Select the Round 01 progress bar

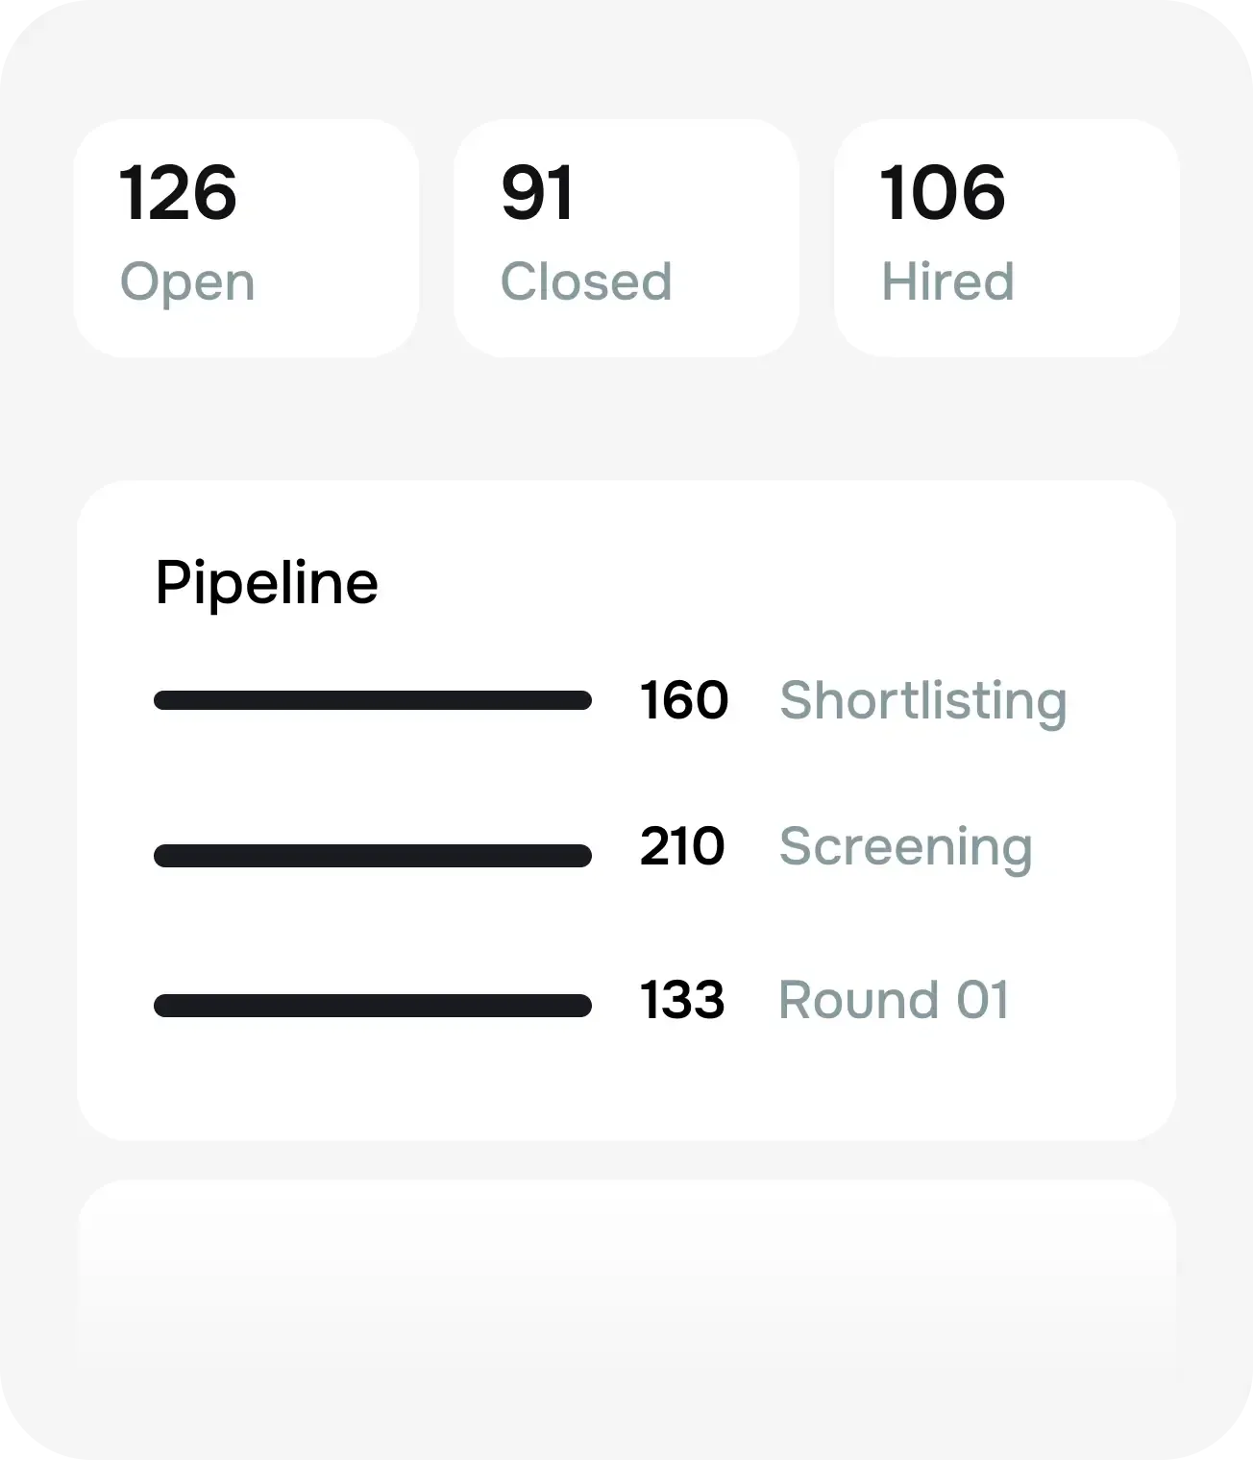[x=373, y=1006]
